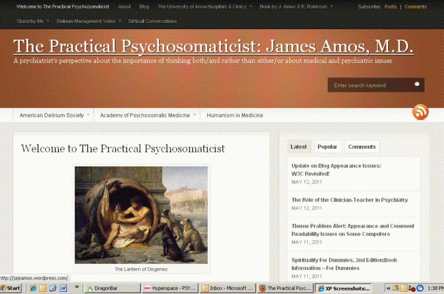
Task: Click the MAY 11, 2011 date under Theme Problem Alert
Action: click(307, 242)
